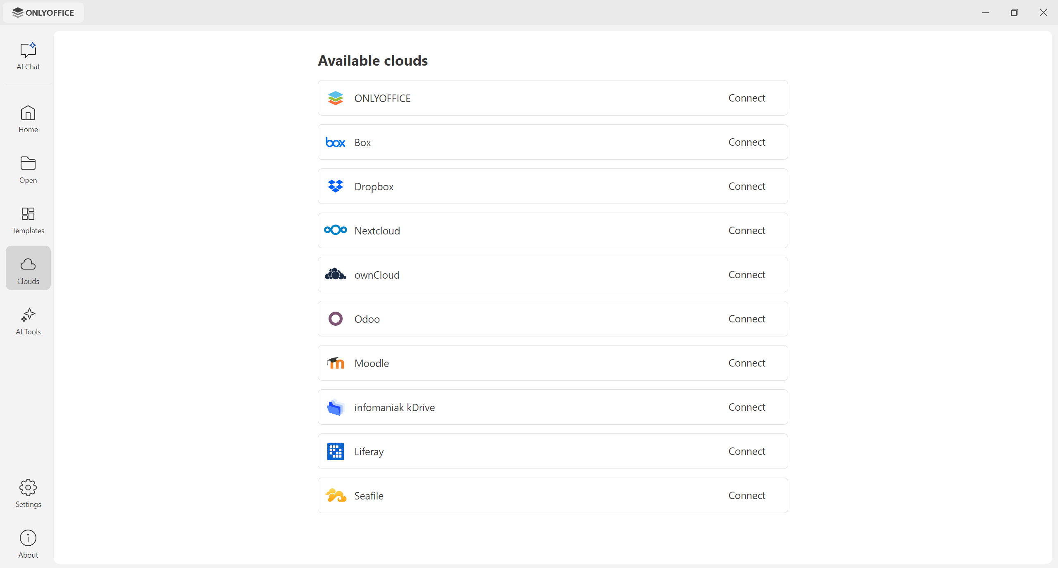1058x568 pixels.
Task: Click the Dropbox logo icon
Action: 336,186
